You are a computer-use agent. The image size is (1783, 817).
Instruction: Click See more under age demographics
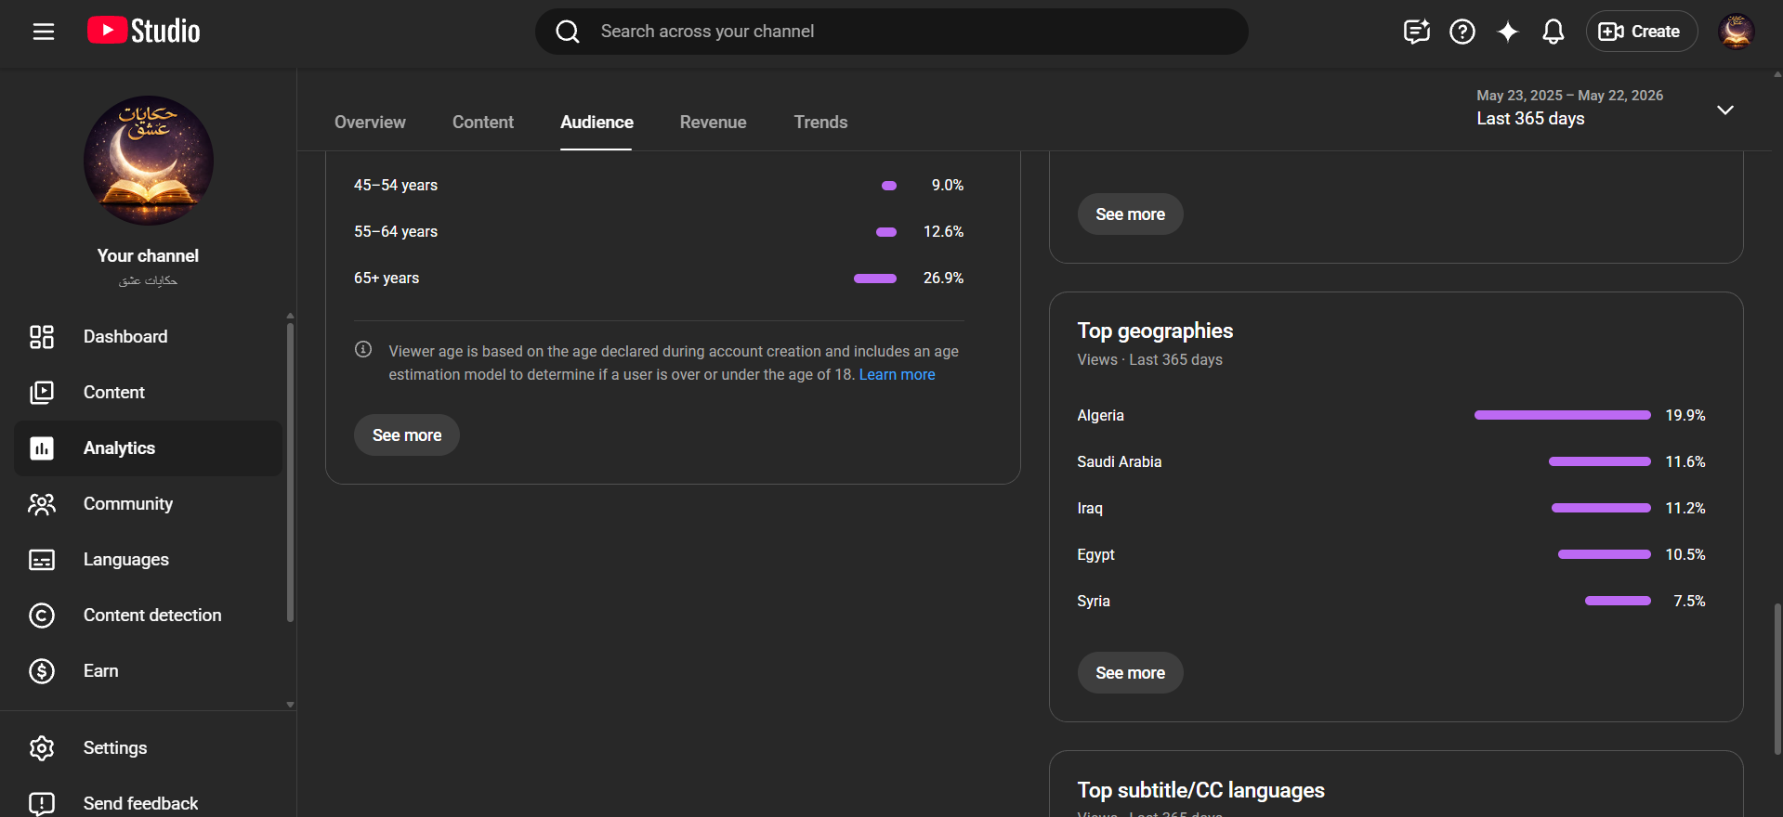pos(407,435)
